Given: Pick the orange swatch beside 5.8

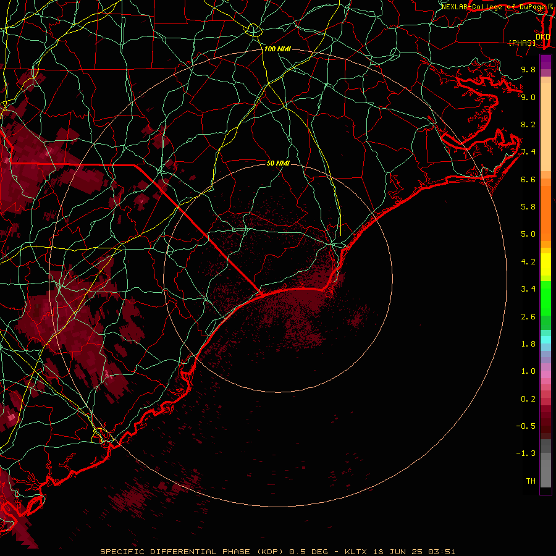Looking at the screenshot, I should (545, 213).
